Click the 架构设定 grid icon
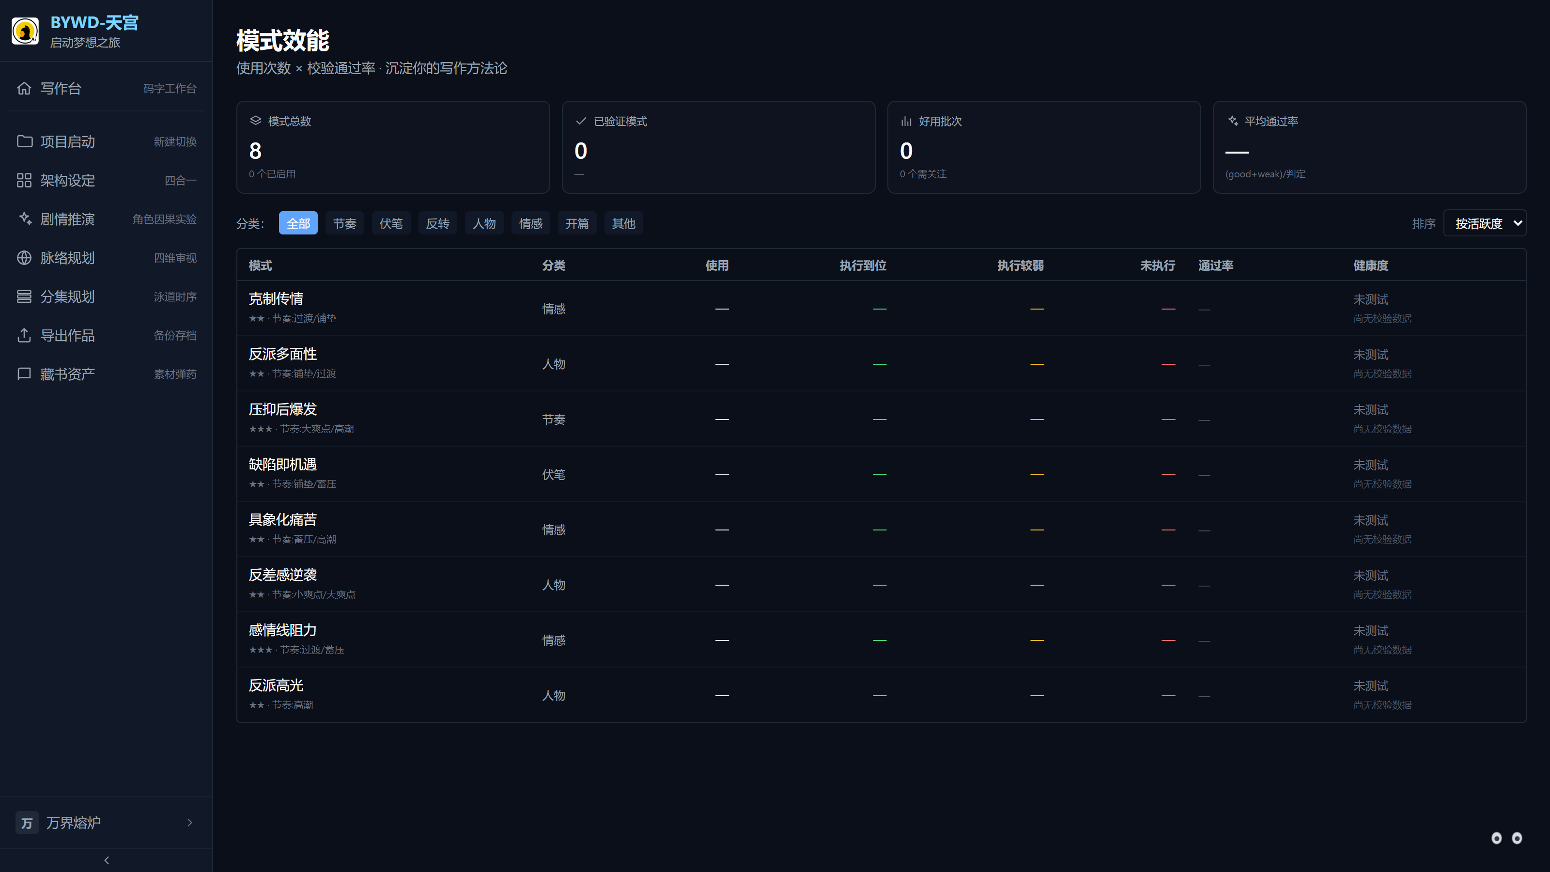1550x872 pixels. click(24, 180)
